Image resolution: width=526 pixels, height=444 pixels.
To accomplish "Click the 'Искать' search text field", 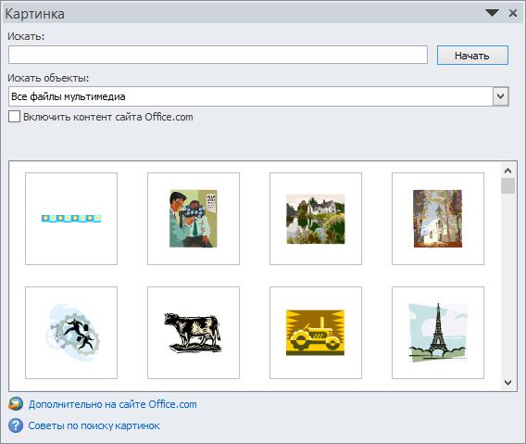I will [218, 55].
